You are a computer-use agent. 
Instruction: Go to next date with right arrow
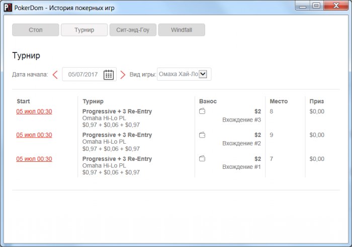[123, 75]
